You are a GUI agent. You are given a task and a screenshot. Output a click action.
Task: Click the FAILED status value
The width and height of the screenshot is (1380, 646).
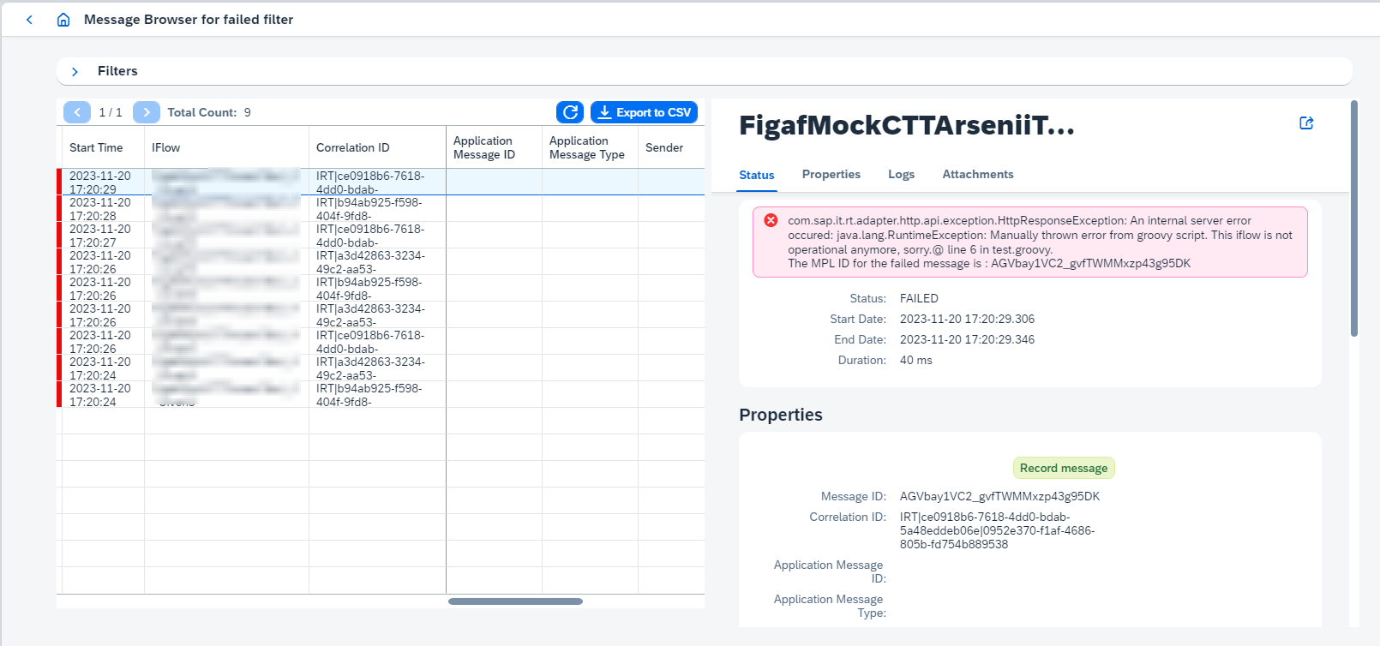919,298
